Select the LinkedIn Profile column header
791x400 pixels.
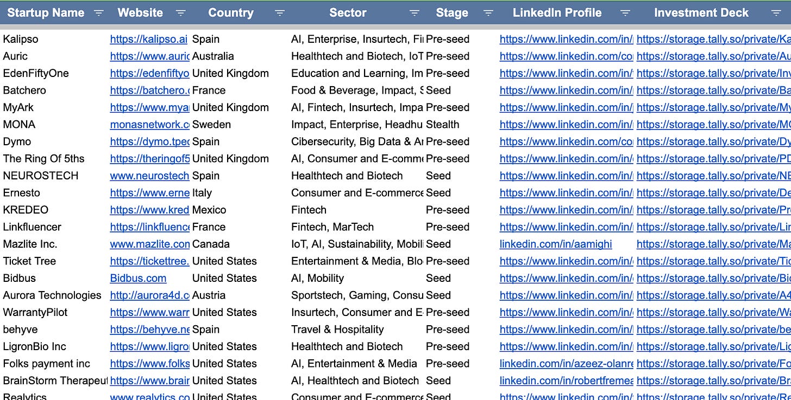(557, 13)
